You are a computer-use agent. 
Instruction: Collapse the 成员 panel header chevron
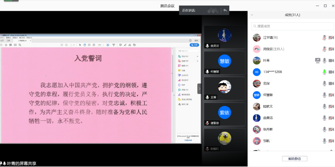click(252, 15)
